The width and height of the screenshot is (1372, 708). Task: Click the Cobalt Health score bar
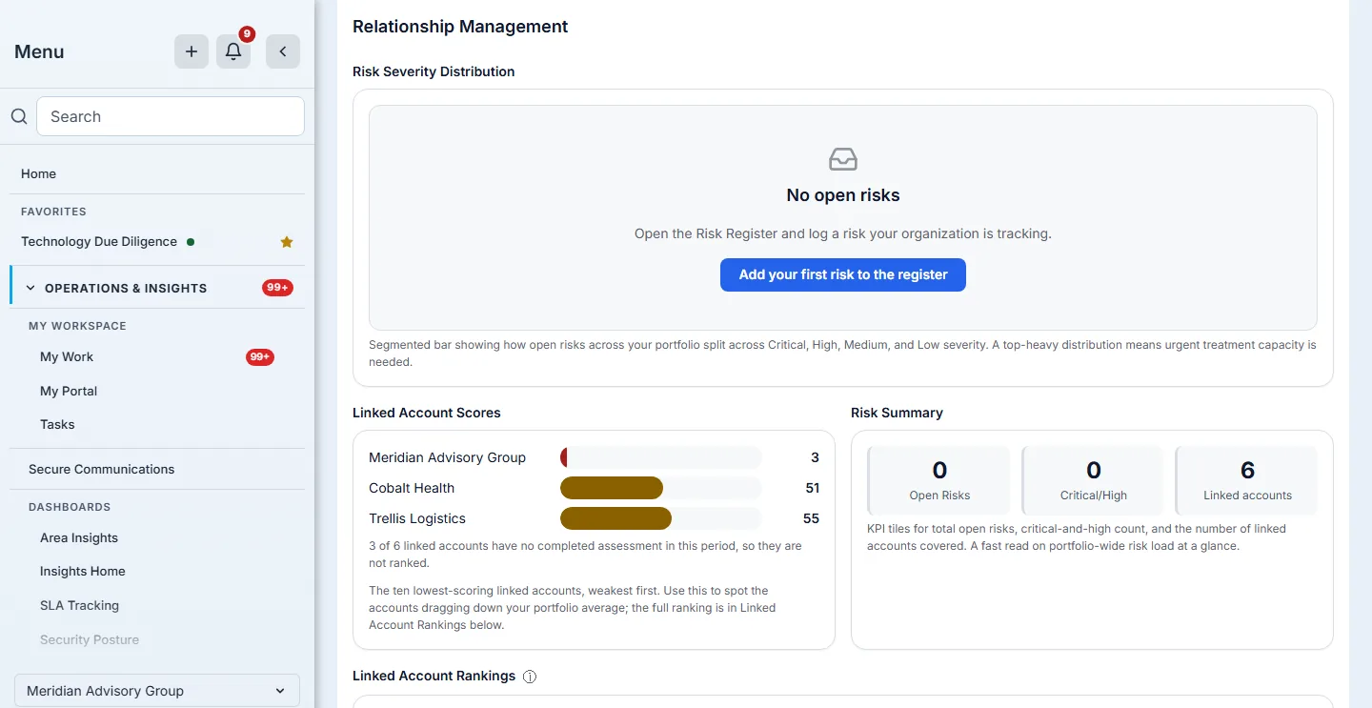click(660, 488)
